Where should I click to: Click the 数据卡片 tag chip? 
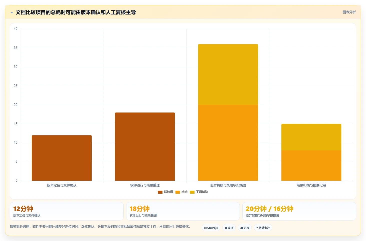coord(263,228)
